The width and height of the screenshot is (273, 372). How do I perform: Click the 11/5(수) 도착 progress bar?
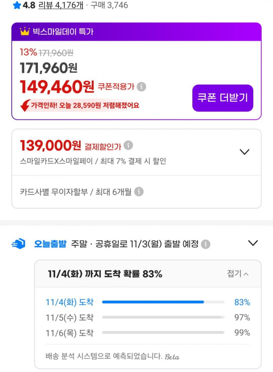pyautogui.click(x=163, y=317)
